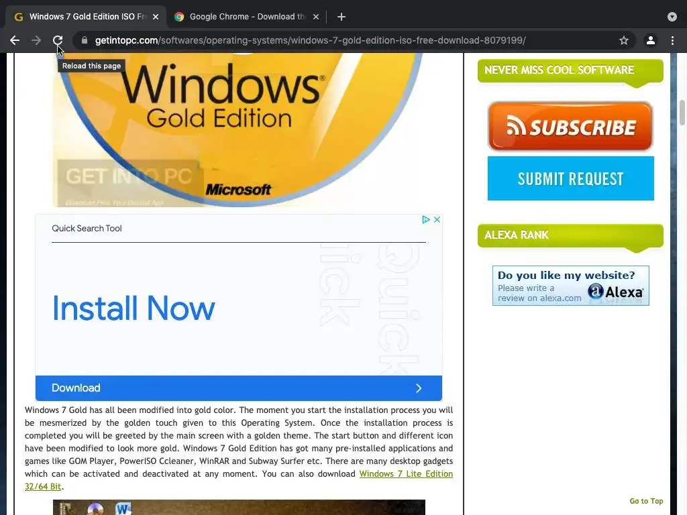The width and height of the screenshot is (687, 515).
Task: Click the chevron arrow on Download bar
Action: click(419, 388)
